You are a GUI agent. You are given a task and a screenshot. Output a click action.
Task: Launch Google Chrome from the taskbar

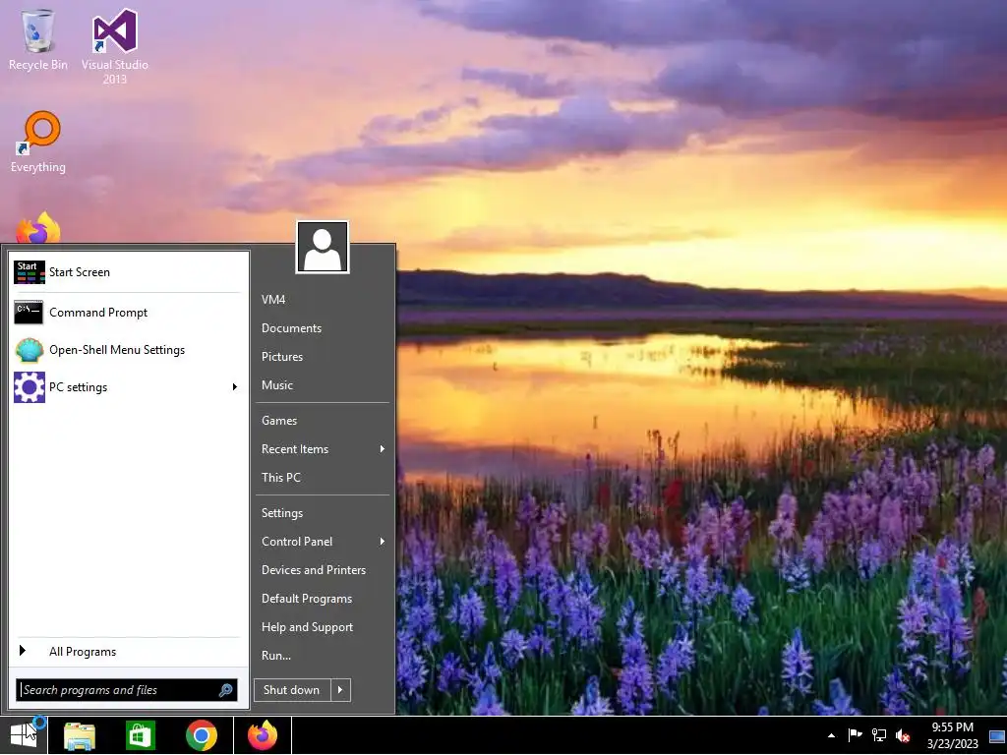coord(201,735)
